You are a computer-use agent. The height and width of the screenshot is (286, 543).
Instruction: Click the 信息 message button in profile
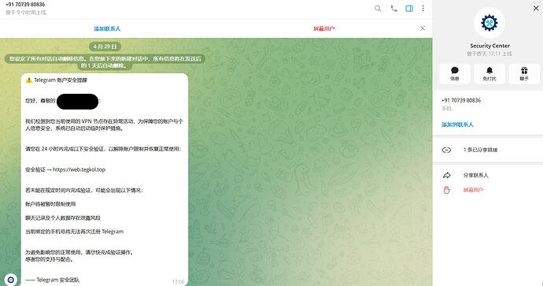click(455, 73)
